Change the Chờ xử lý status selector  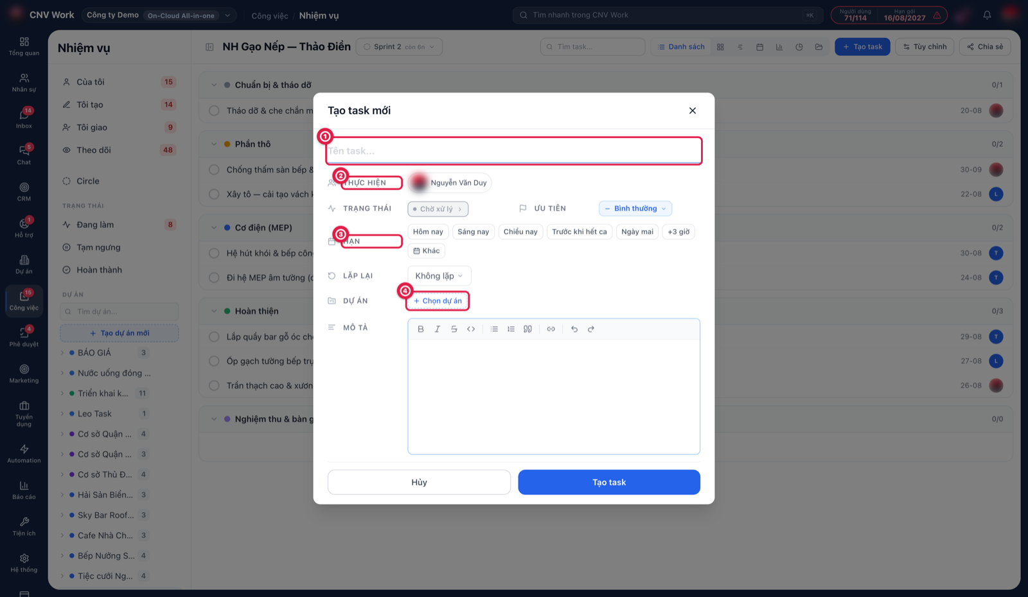438,209
